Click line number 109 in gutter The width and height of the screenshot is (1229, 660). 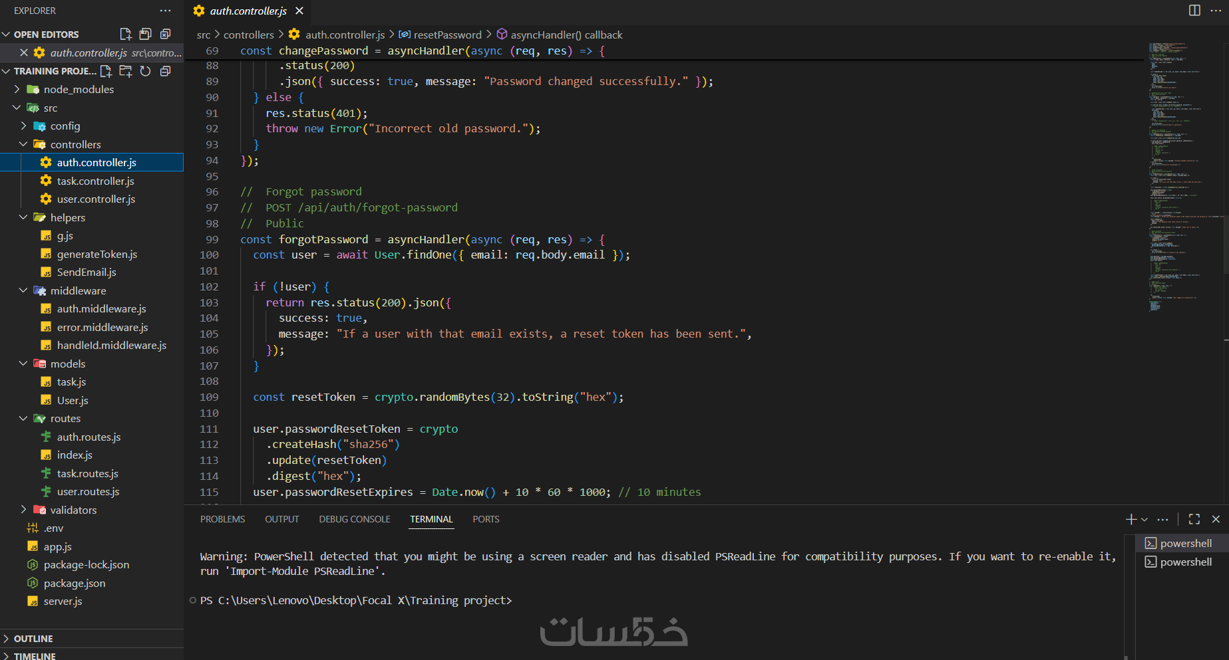tap(209, 397)
